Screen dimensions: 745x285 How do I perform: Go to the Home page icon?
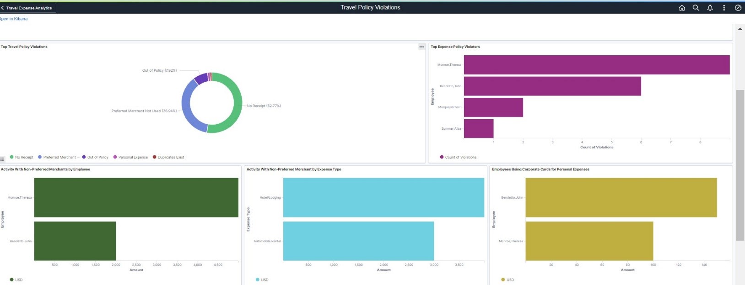coord(682,8)
